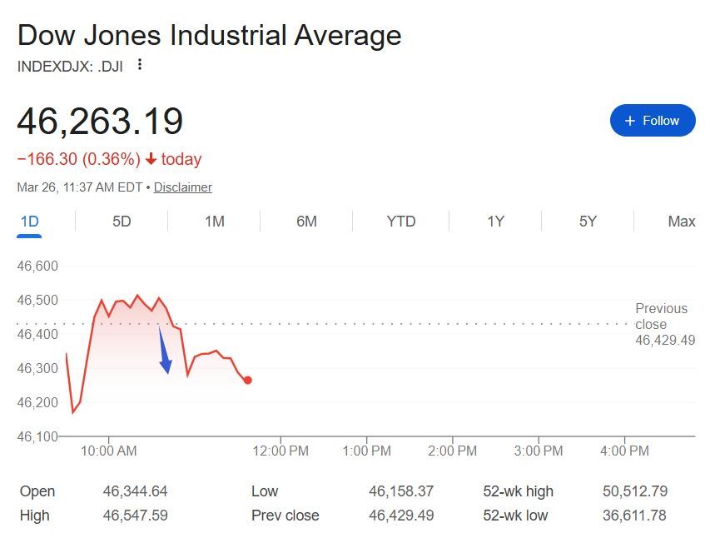Select the 5Y time range

click(x=588, y=222)
